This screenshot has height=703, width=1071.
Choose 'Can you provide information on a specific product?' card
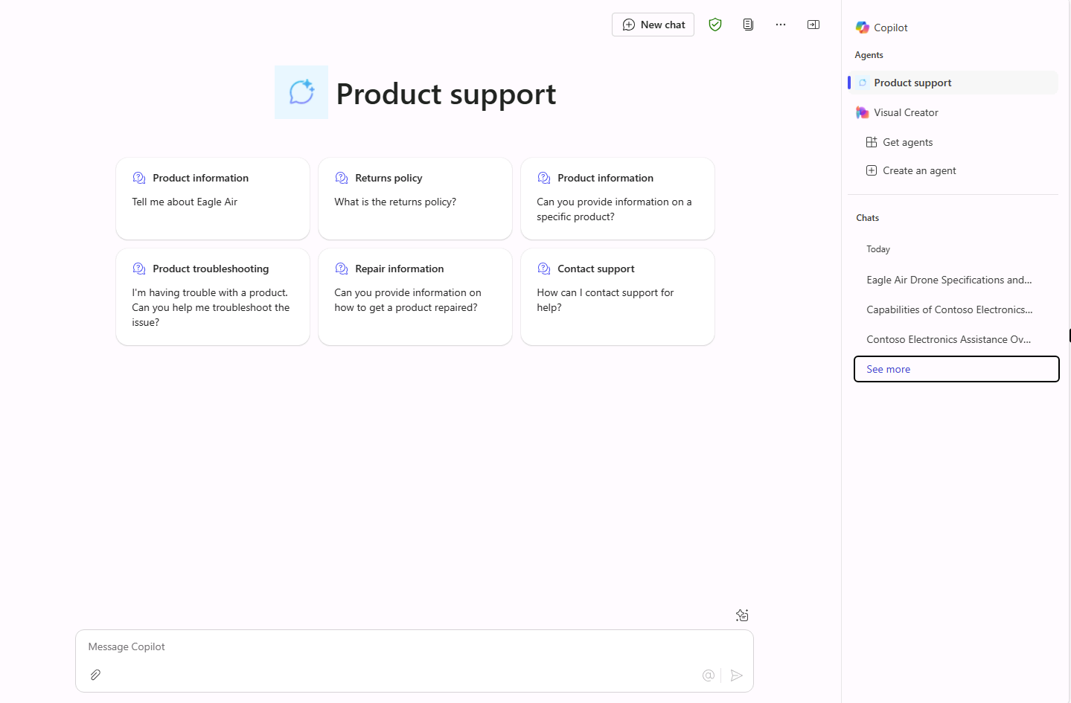coord(618,199)
